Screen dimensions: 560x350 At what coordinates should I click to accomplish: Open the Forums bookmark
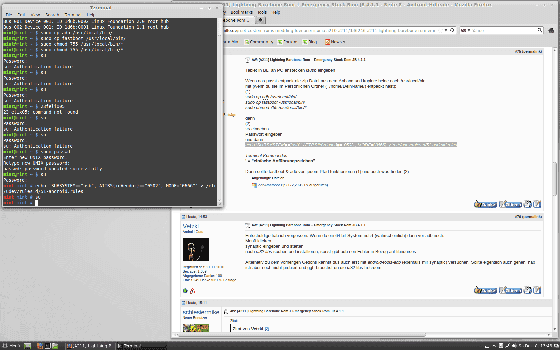288,42
